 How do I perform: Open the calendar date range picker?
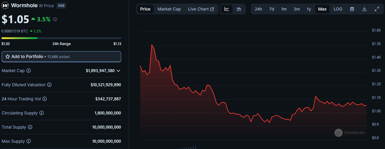pyautogui.click(x=352, y=9)
